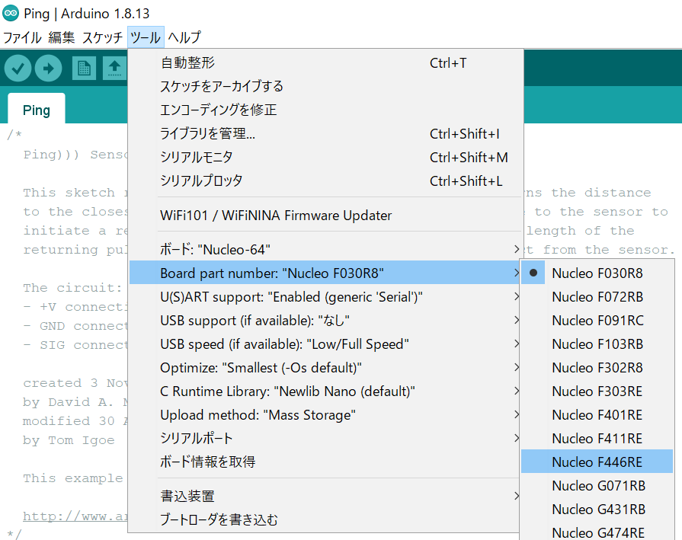
Task: Click the http://www.a... link in code comment
Action: coord(75,516)
